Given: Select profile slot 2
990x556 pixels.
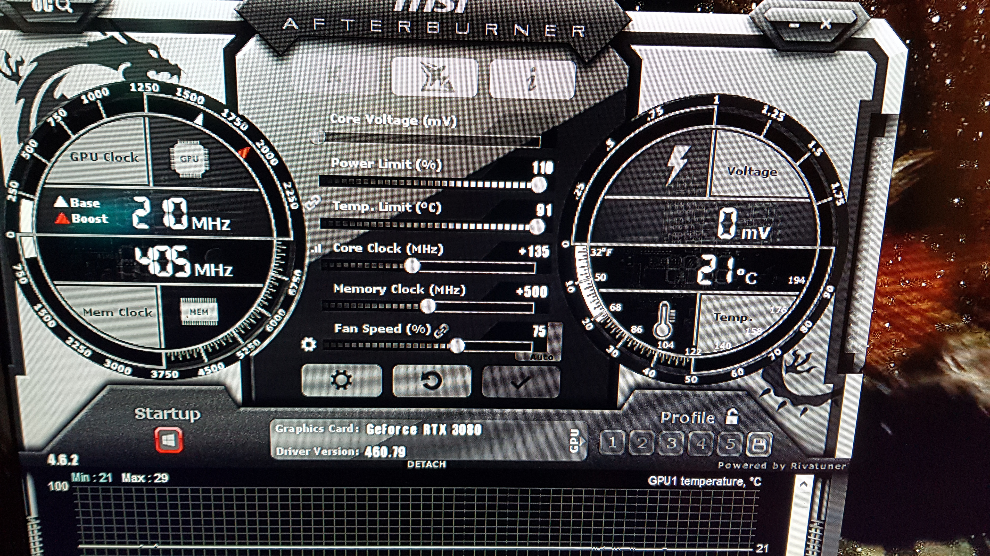Looking at the screenshot, I should [641, 443].
